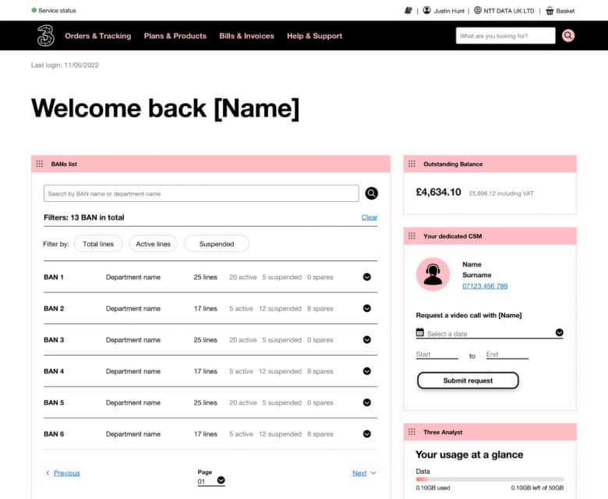608x499 pixels.
Task: Open Help & Support menu
Action: 314,36
